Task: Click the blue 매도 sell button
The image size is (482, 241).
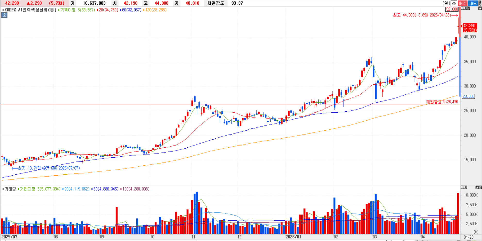Action: [473, 3]
